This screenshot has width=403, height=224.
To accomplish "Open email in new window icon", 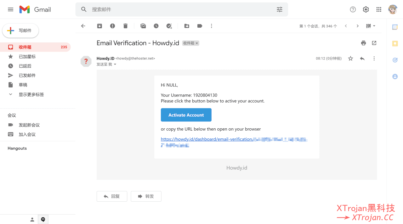I will (x=374, y=43).
